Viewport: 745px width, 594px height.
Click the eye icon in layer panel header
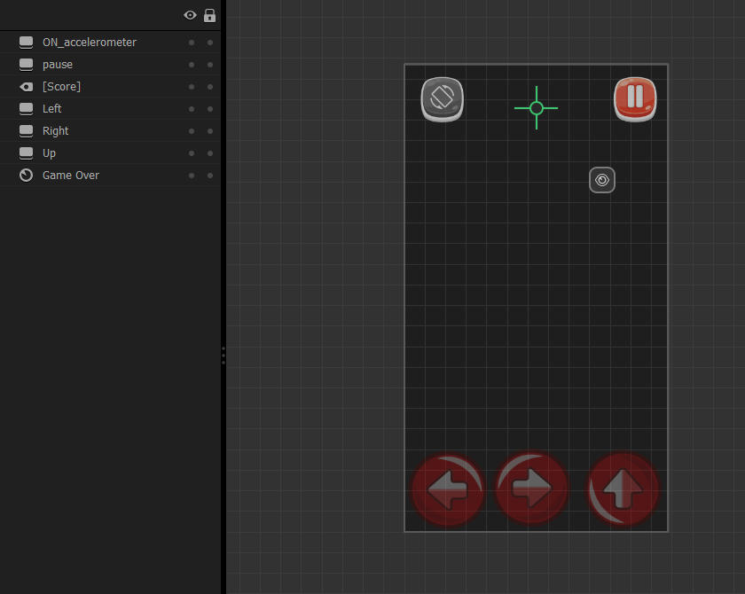[x=190, y=15]
